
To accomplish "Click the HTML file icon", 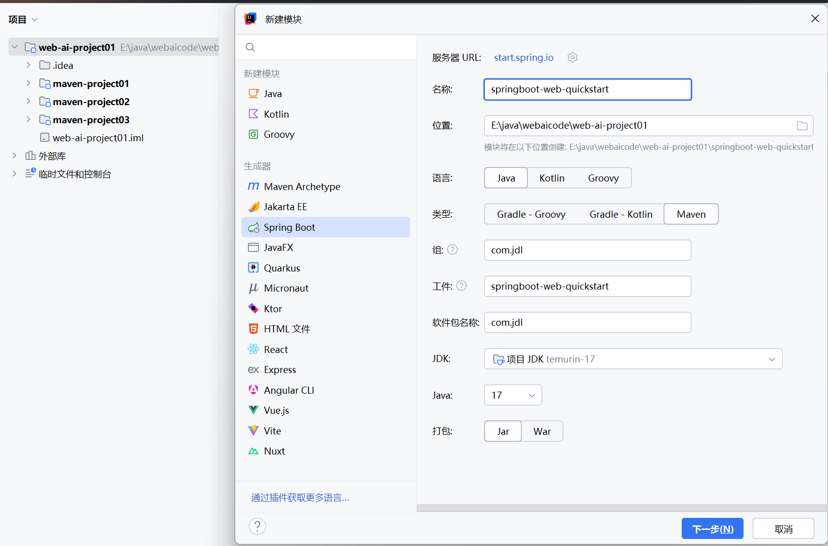I will (253, 329).
